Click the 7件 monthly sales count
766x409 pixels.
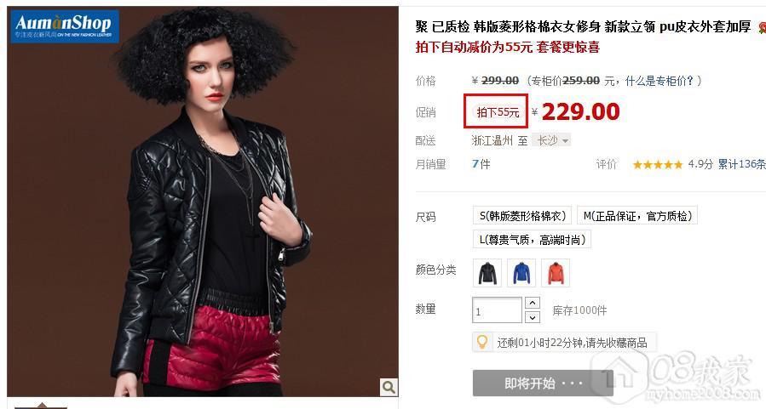(481, 164)
